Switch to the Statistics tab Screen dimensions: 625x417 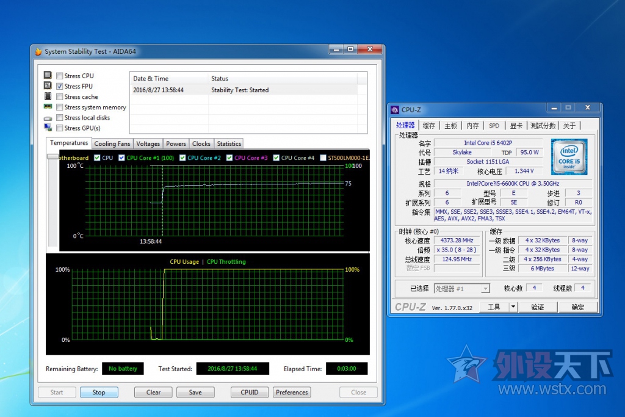tap(229, 143)
